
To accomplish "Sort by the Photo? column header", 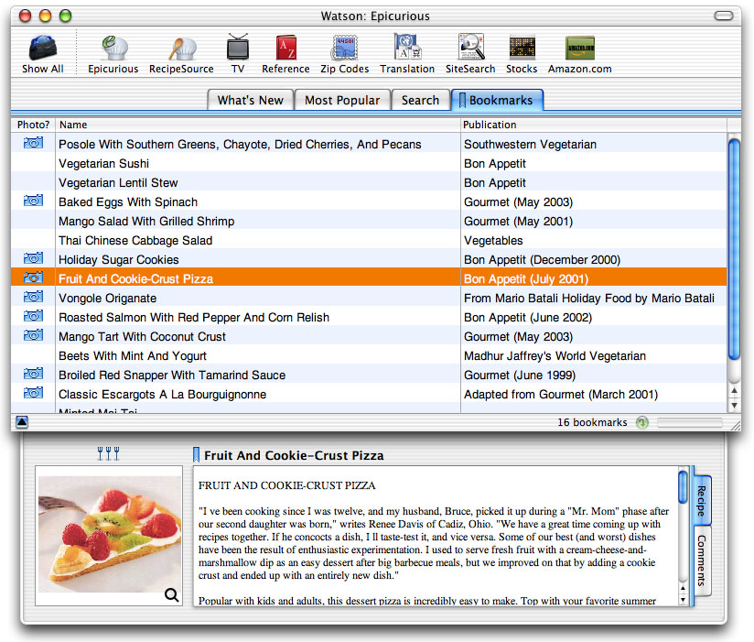I will (x=33, y=125).
